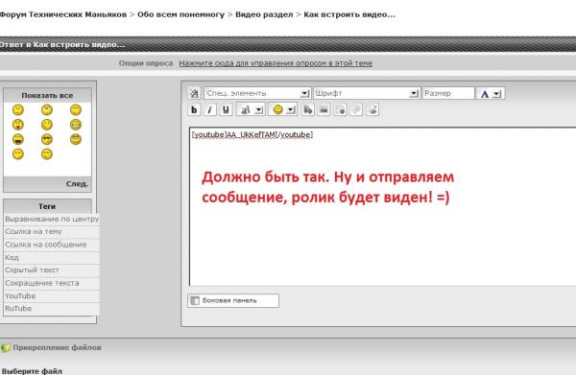This screenshot has width=576, height=375.
Task: Select the Код tag
Action: point(52,258)
